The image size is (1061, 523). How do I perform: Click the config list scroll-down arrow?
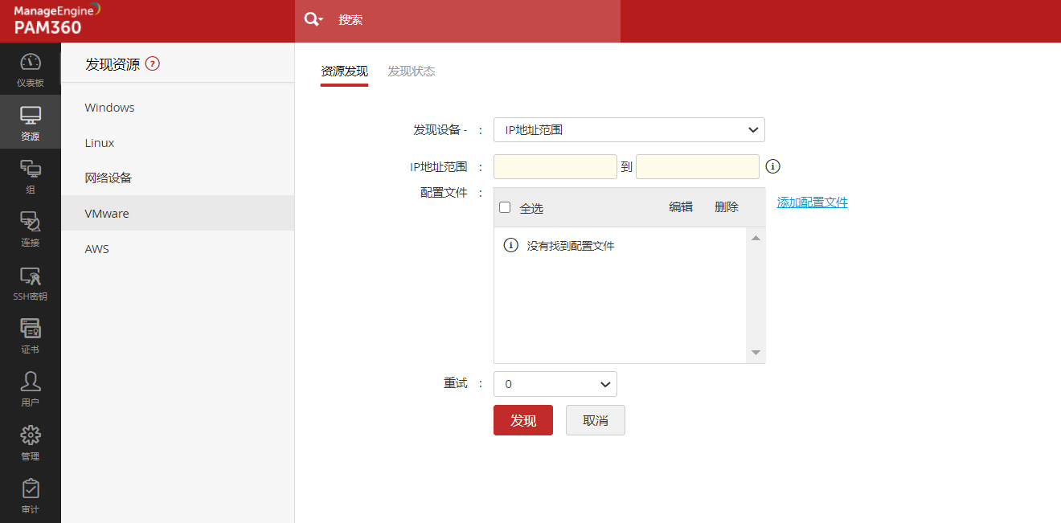pyautogui.click(x=756, y=353)
